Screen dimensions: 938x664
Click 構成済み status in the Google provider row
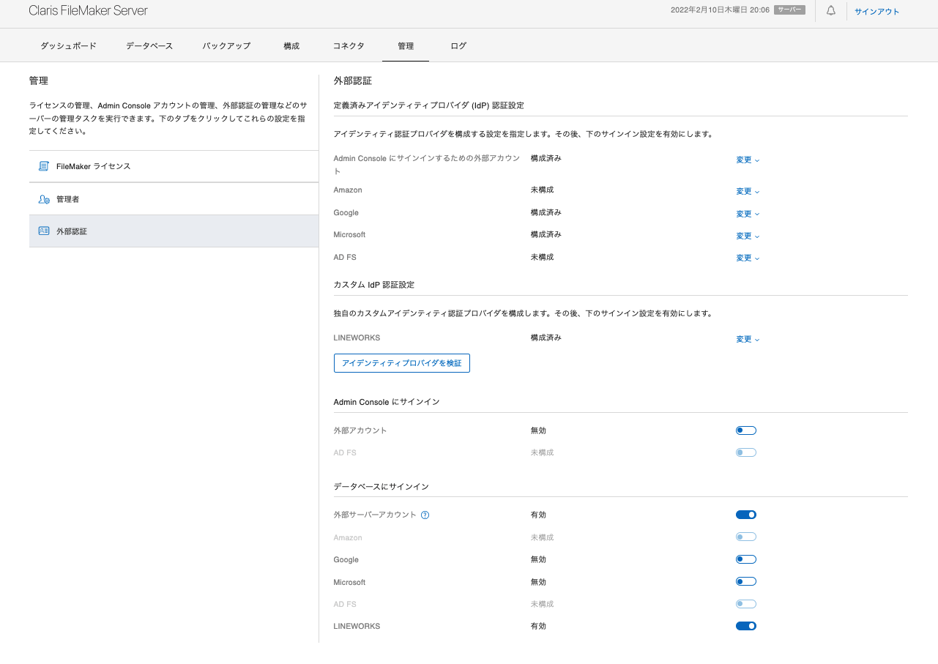[x=546, y=212]
